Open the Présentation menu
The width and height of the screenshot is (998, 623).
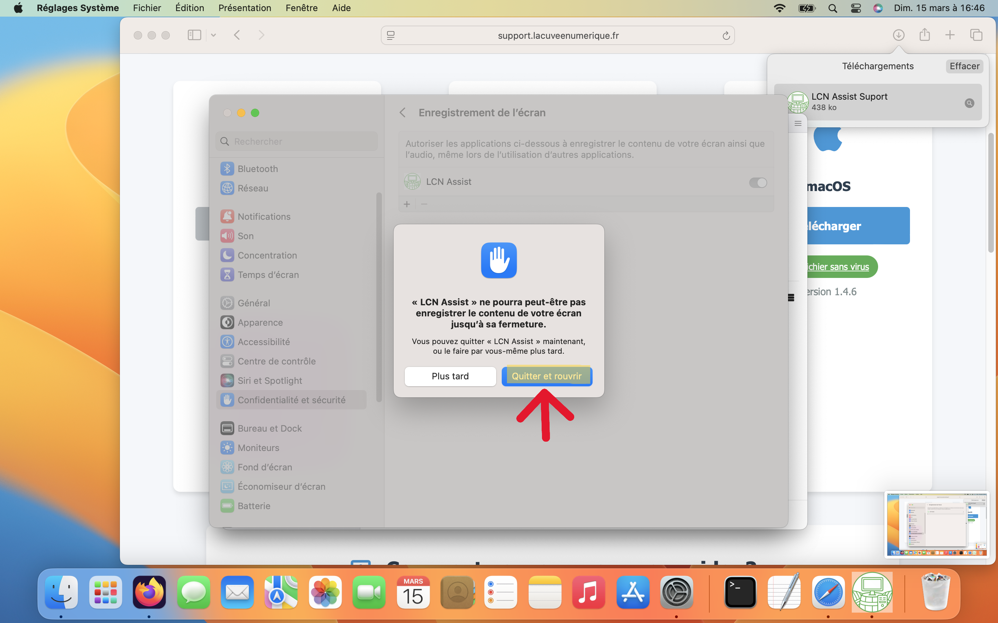click(x=245, y=8)
